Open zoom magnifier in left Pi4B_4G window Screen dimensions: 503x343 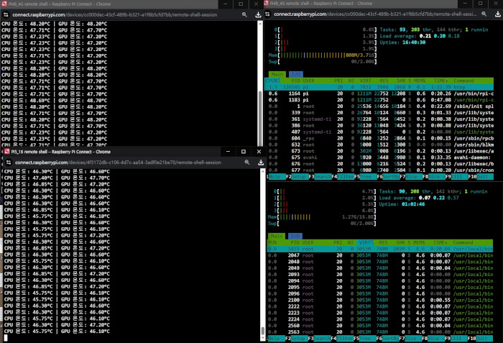pyautogui.click(x=244, y=15)
